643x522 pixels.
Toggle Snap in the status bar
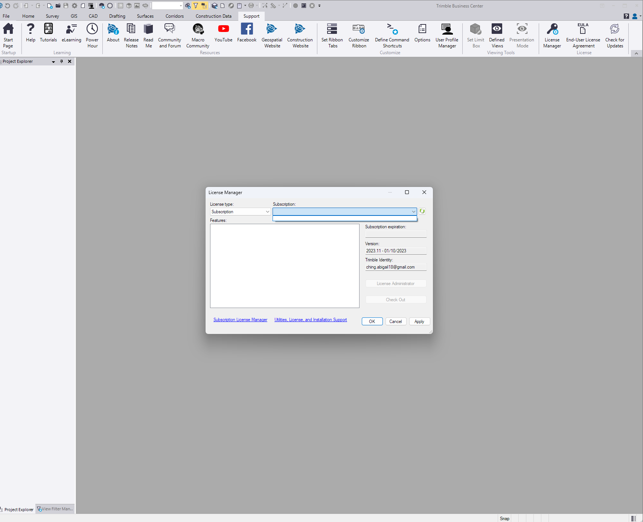(x=504, y=518)
